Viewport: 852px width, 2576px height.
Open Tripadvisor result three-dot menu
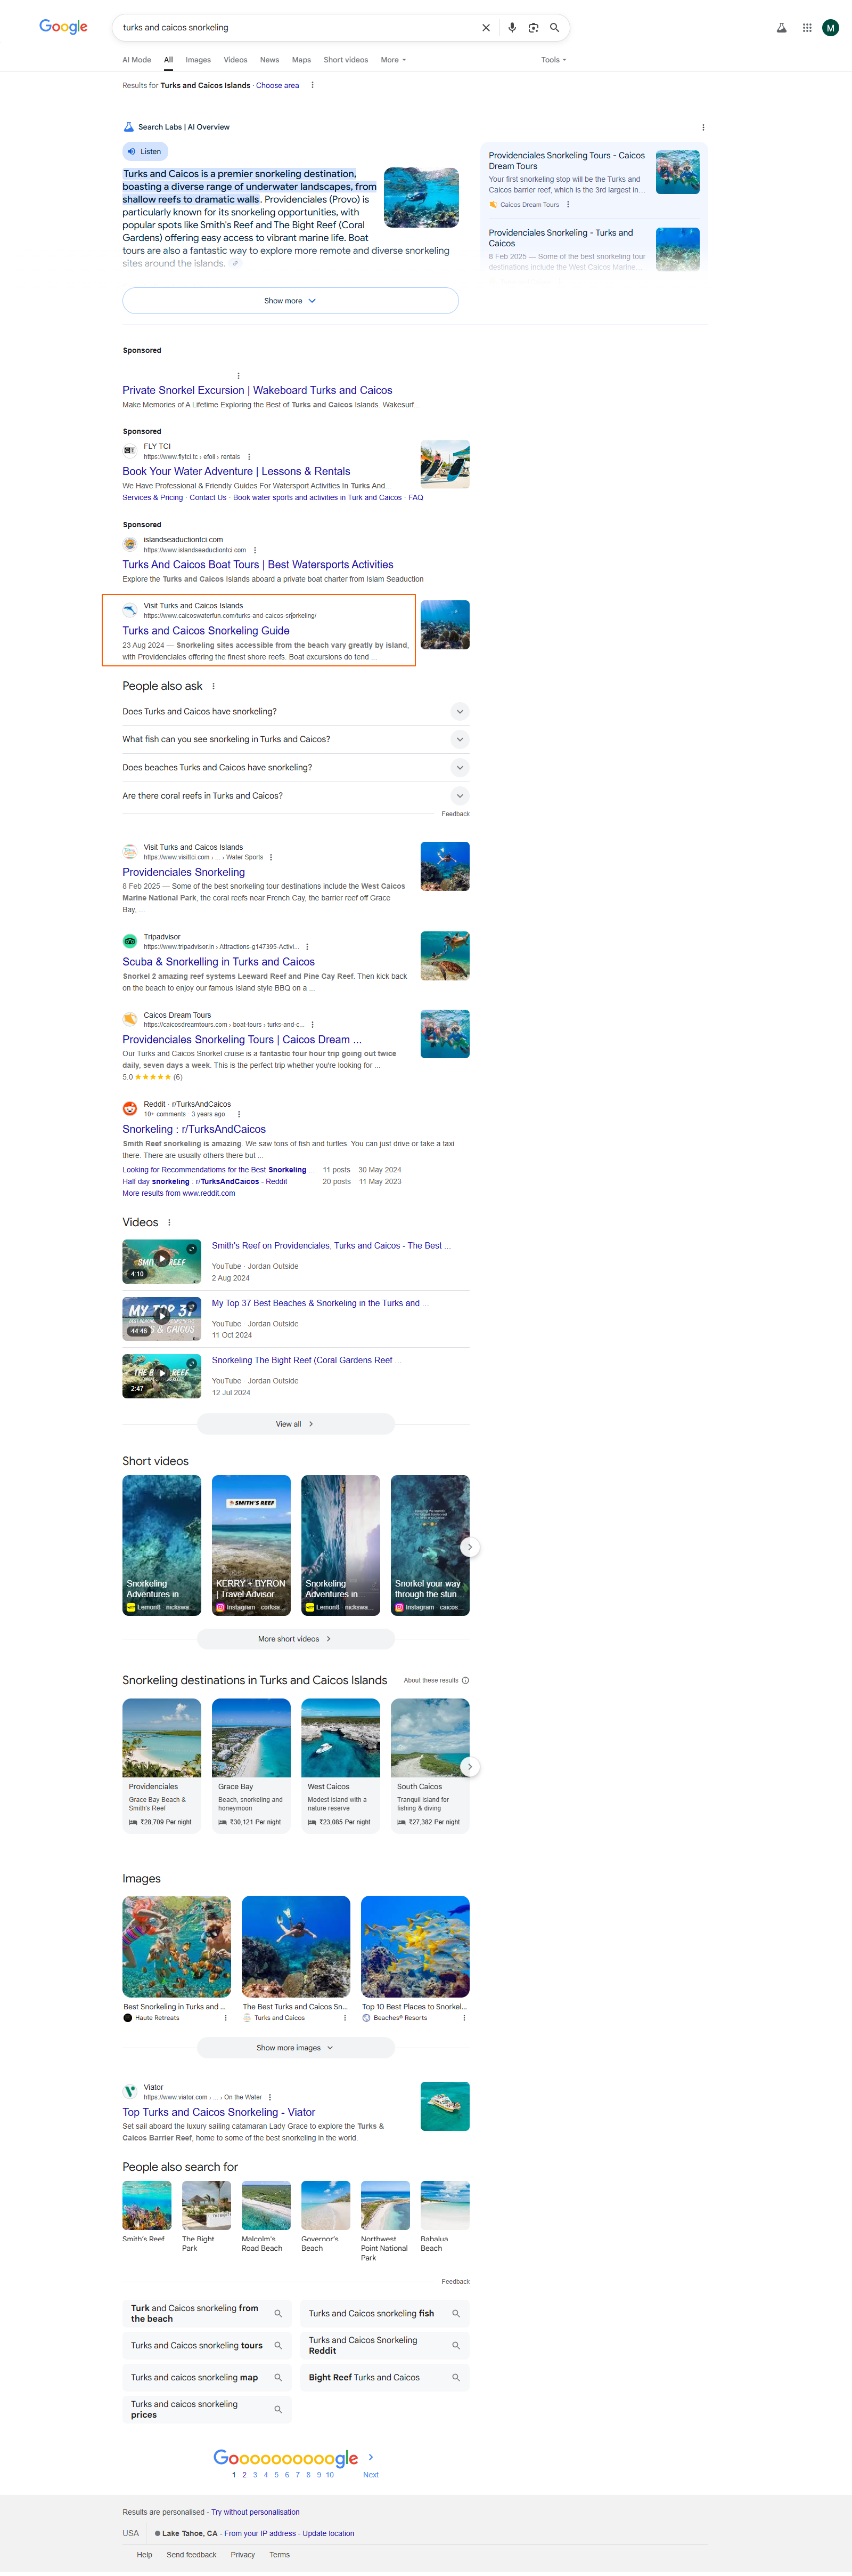click(307, 947)
